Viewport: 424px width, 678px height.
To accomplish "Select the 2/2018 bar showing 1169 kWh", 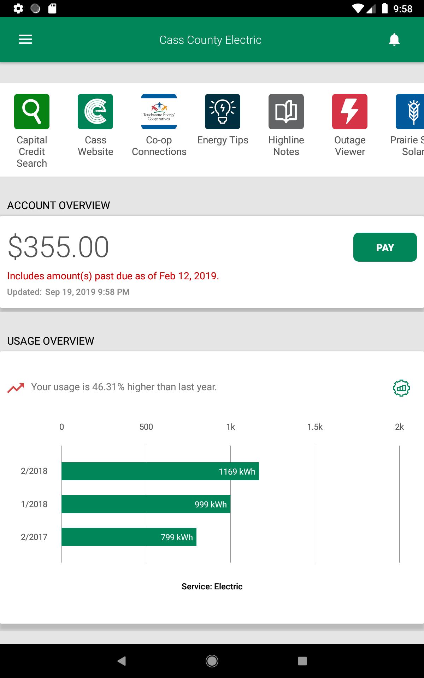I will point(160,471).
